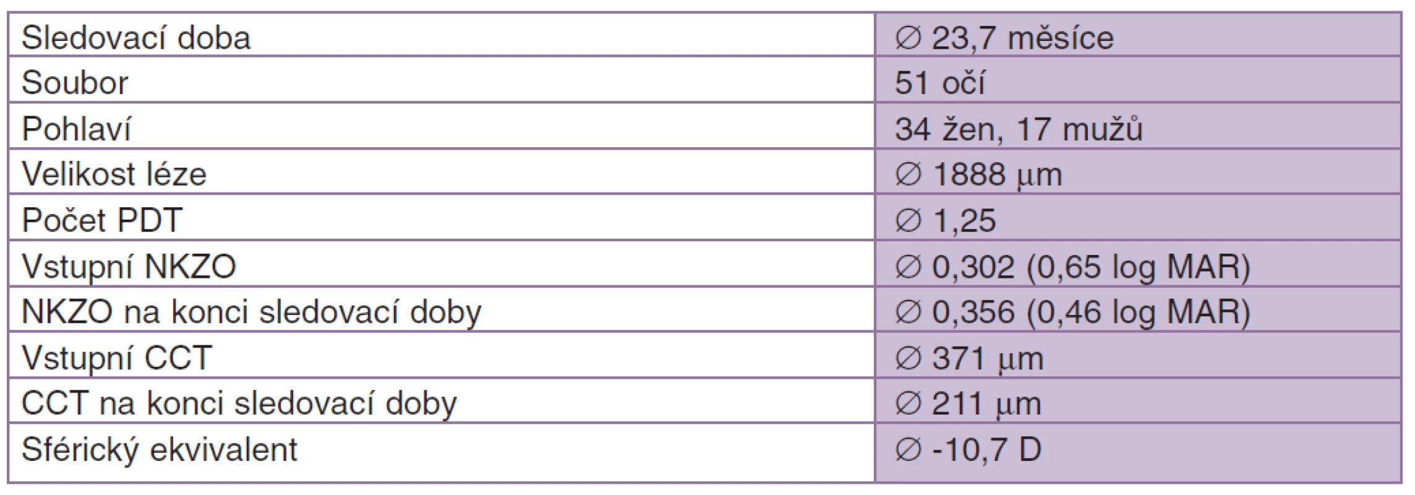
Task: Click the 'Velikost léze' row label
Action: 114,174
